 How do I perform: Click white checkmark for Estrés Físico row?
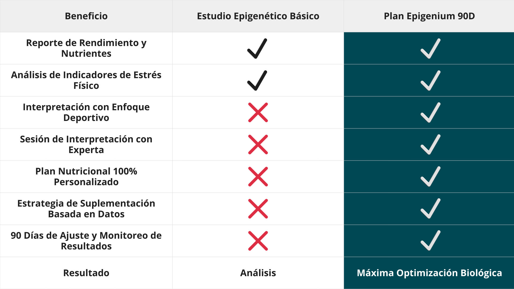click(x=430, y=81)
